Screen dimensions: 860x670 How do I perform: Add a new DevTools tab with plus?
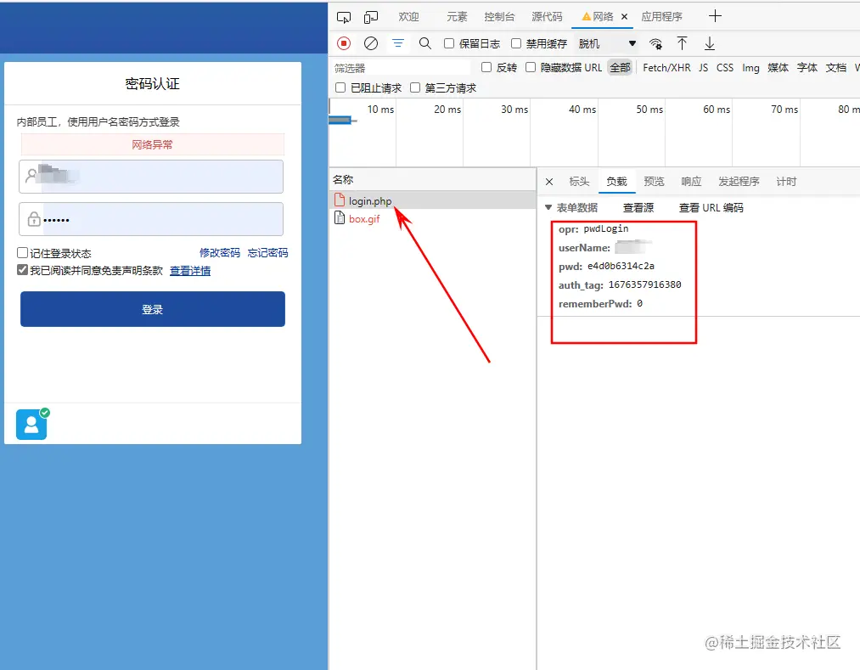715,16
